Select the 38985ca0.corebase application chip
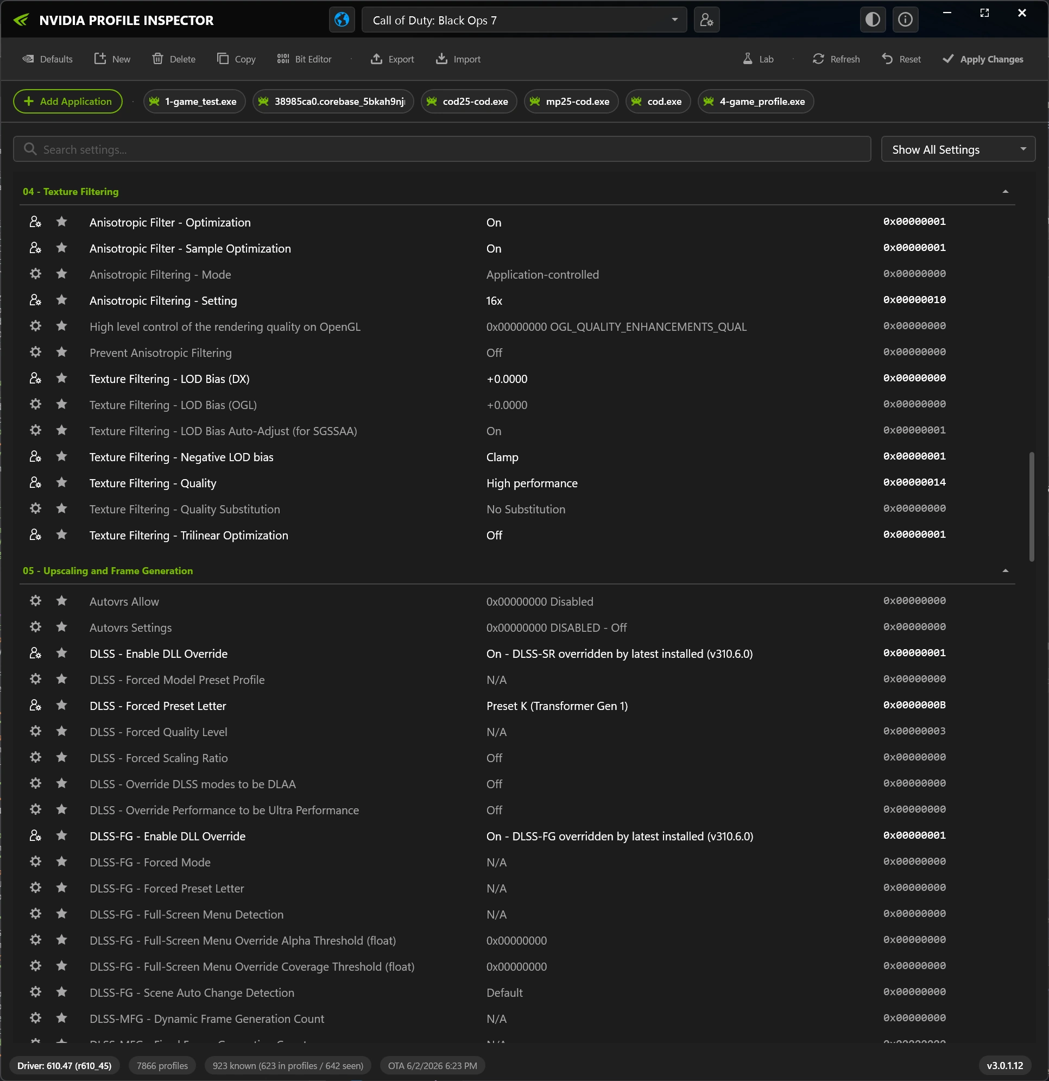The height and width of the screenshot is (1081, 1049). [333, 102]
